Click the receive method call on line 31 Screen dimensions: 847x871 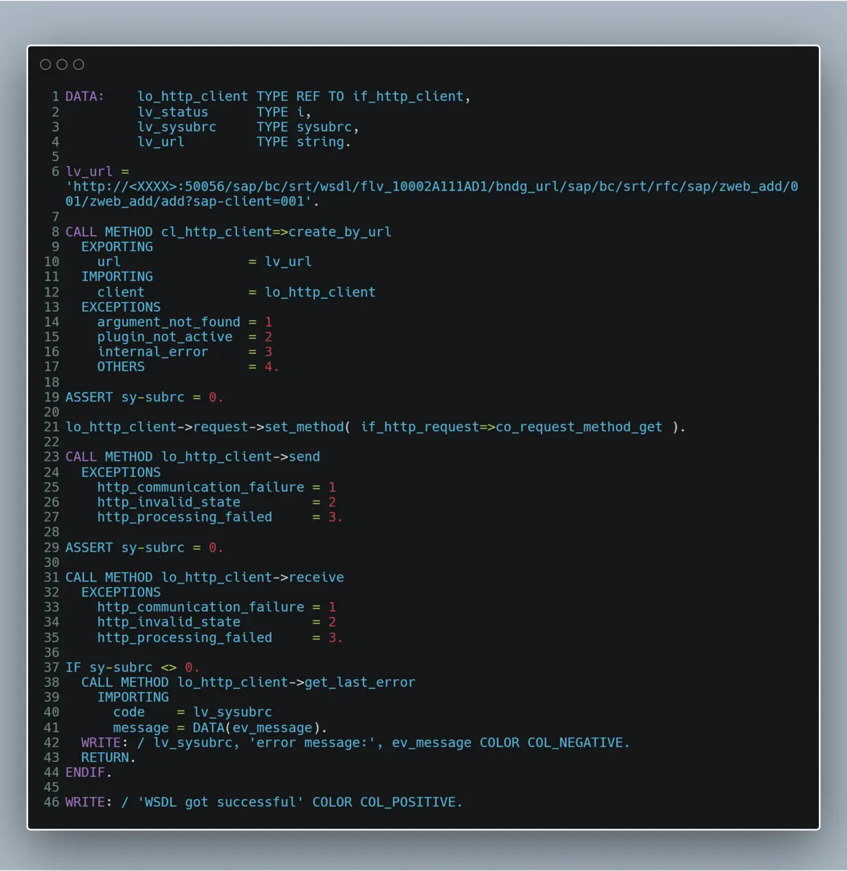point(316,577)
